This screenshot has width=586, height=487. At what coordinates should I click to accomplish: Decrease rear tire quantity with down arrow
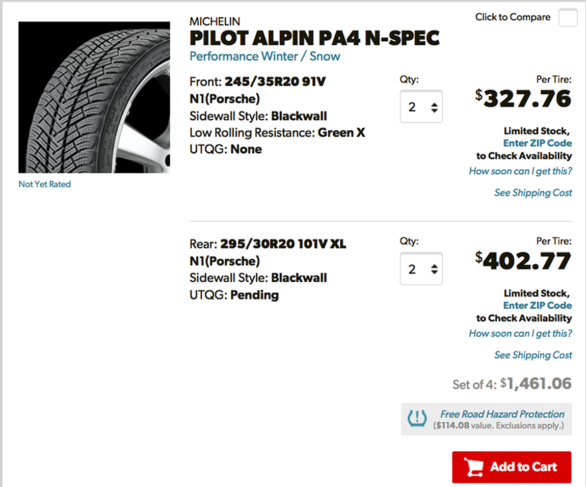pos(434,273)
